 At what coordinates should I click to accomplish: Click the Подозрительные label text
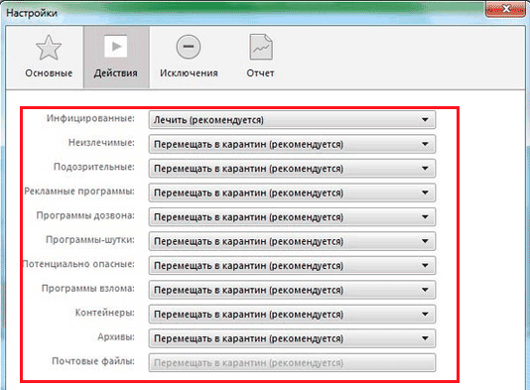(x=94, y=167)
